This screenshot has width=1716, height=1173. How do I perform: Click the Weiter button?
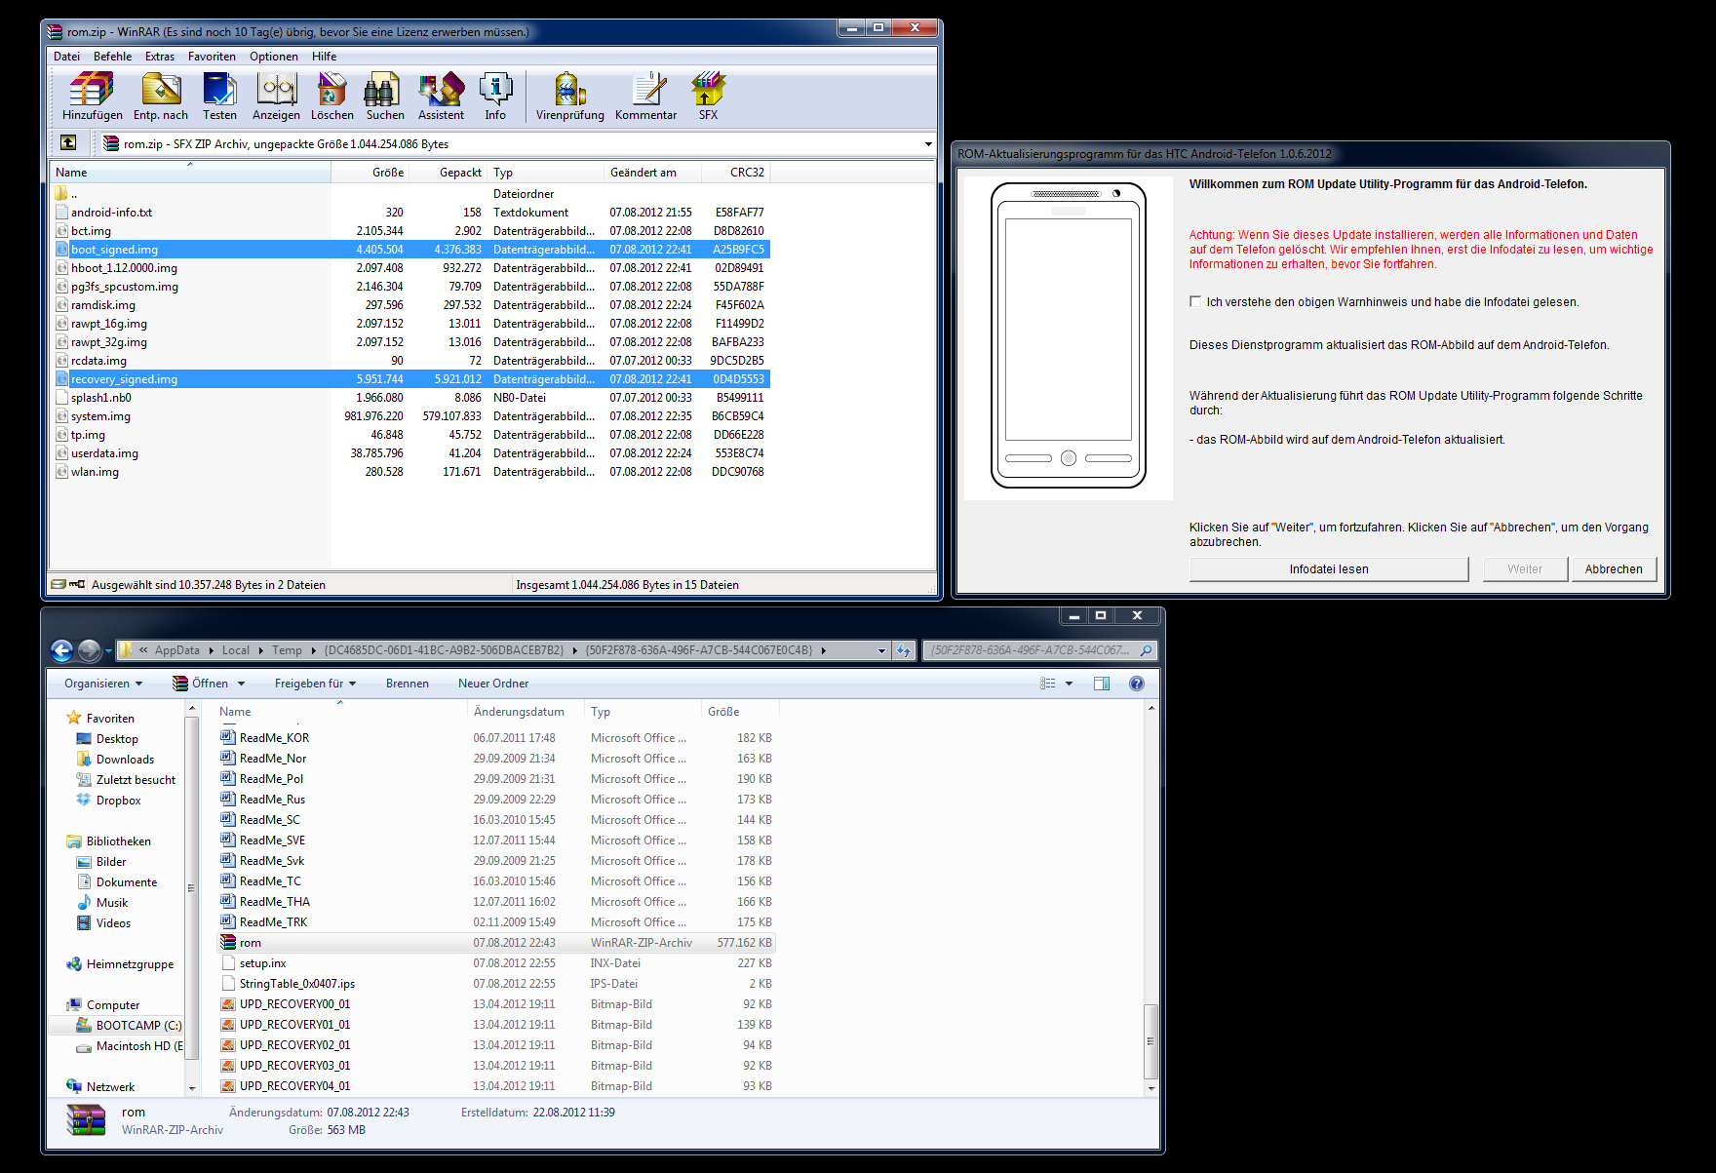pyautogui.click(x=1525, y=569)
